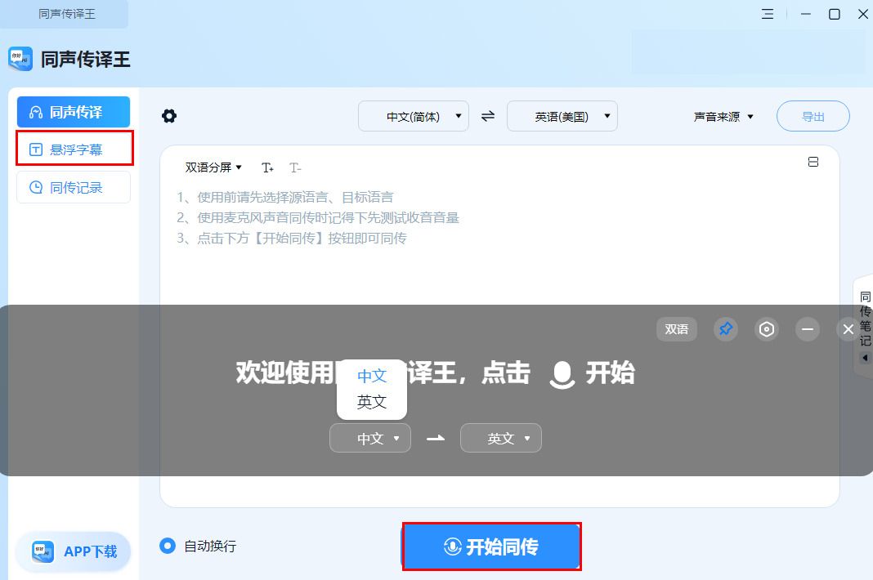Click the arrow between 中文 and 英文 on the subtitle bar
The width and height of the screenshot is (873, 580).
[436, 438]
